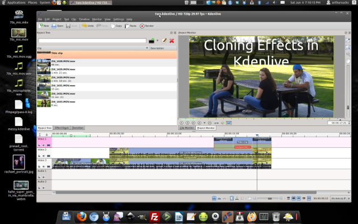Toggle lock on Video 2 track

pyautogui.click(x=39, y=156)
